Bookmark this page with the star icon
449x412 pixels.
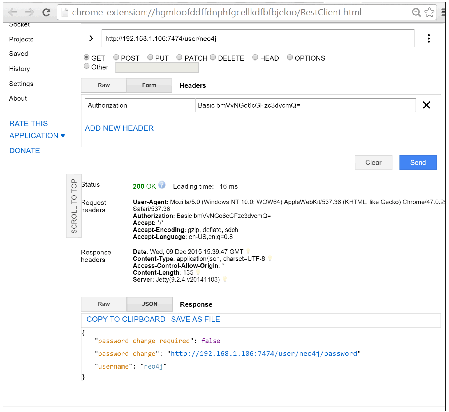[x=429, y=12]
